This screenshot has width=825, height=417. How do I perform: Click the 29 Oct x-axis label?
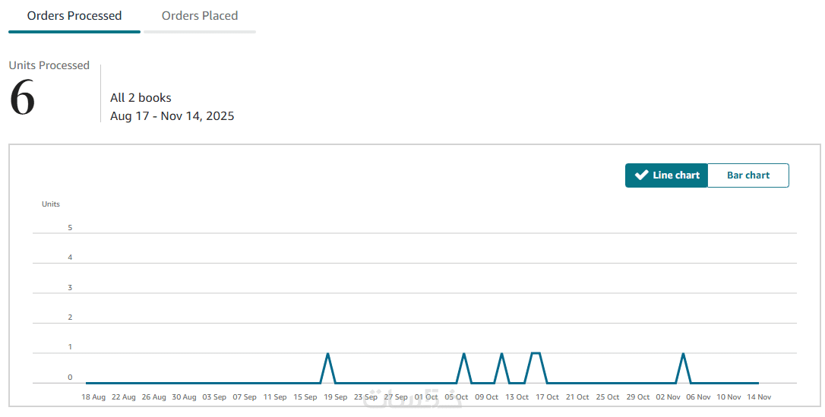pyautogui.click(x=638, y=397)
